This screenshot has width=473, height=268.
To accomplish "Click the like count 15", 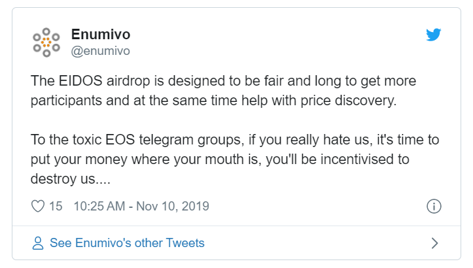I will (56, 207).
